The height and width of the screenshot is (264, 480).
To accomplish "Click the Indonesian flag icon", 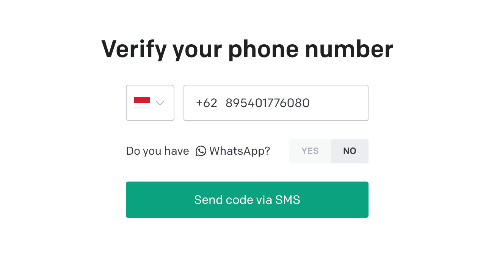I will (x=142, y=103).
